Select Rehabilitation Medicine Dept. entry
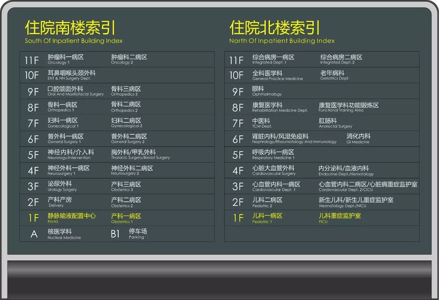Image resolution: width=439 pixels, height=300 pixels. point(280,107)
